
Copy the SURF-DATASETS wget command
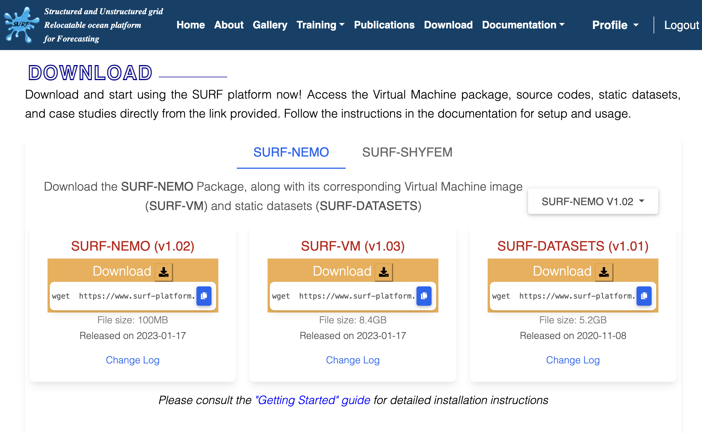[644, 296]
